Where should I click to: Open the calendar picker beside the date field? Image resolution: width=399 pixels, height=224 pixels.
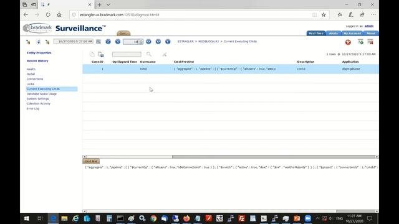(99, 42)
